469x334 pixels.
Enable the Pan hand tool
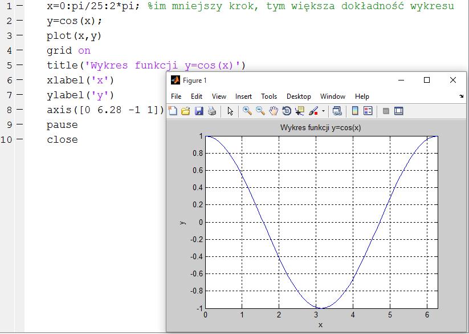click(x=274, y=111)
